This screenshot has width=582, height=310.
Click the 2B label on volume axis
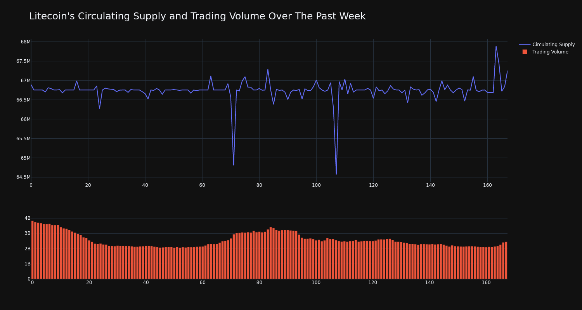tap(28, 248)
